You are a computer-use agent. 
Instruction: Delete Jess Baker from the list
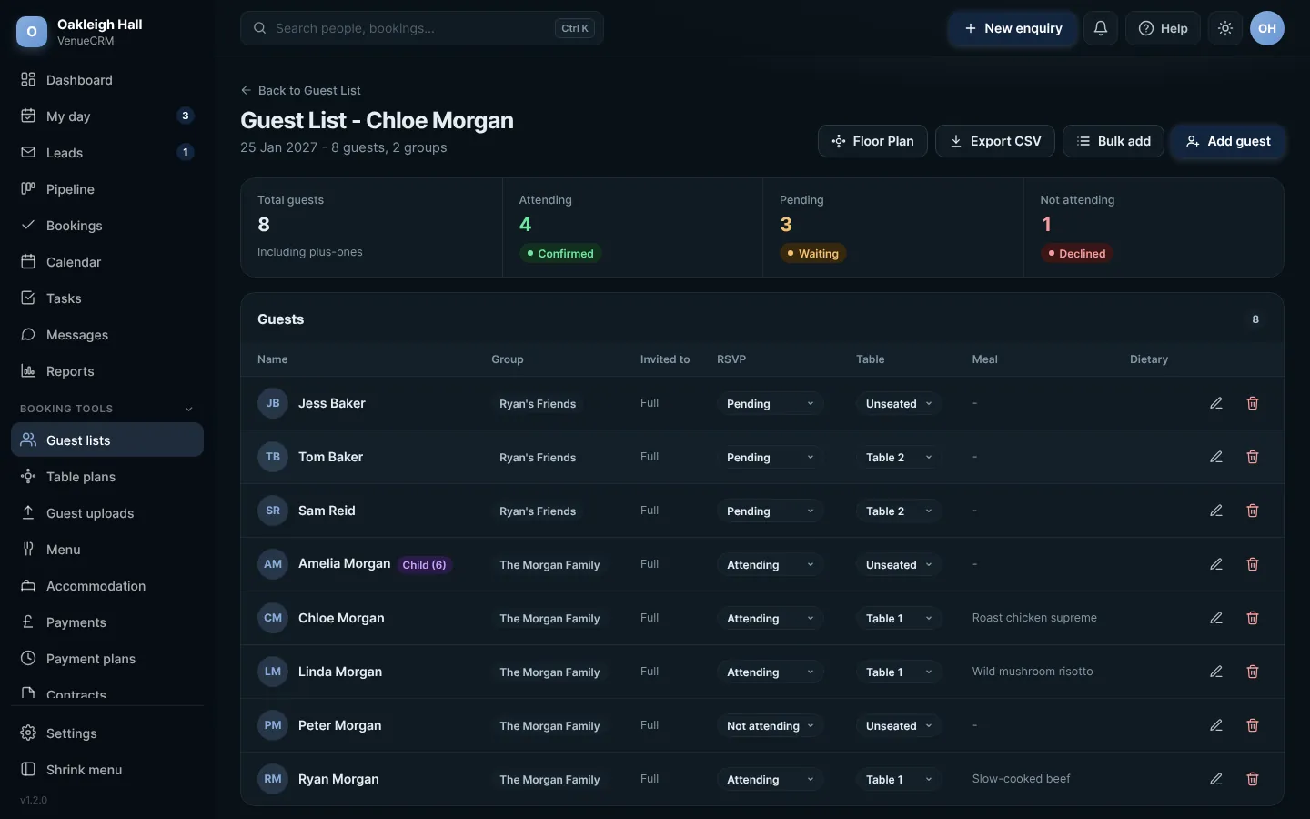pos(1253,403)
